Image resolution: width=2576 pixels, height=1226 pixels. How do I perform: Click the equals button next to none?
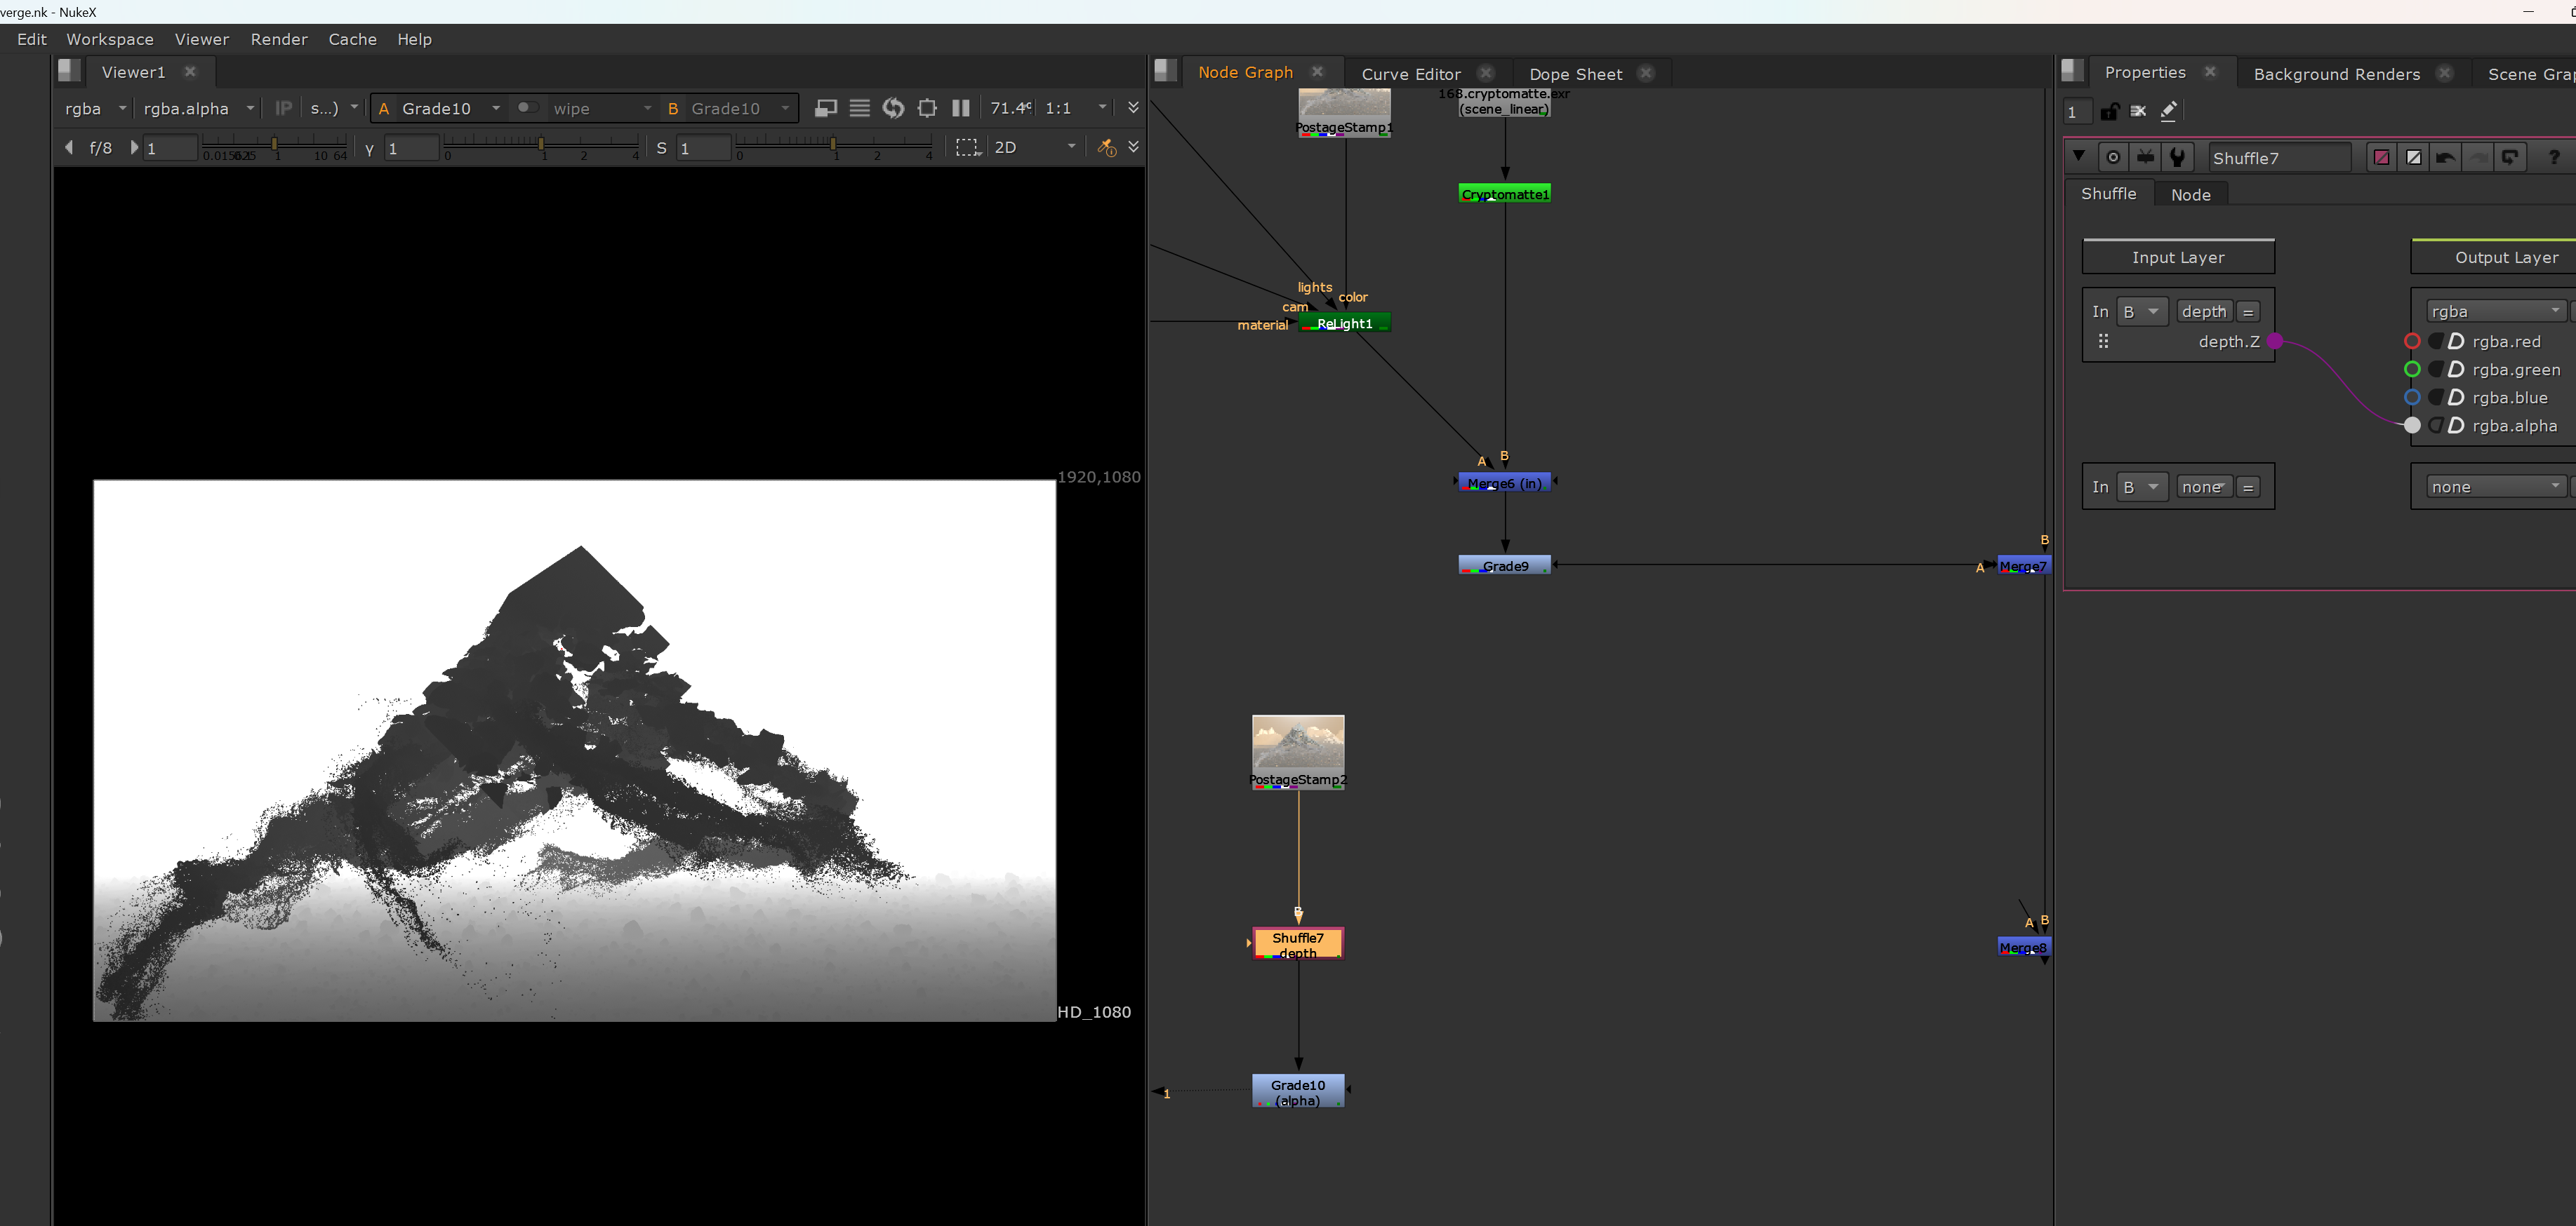[x=2248, y=487]
